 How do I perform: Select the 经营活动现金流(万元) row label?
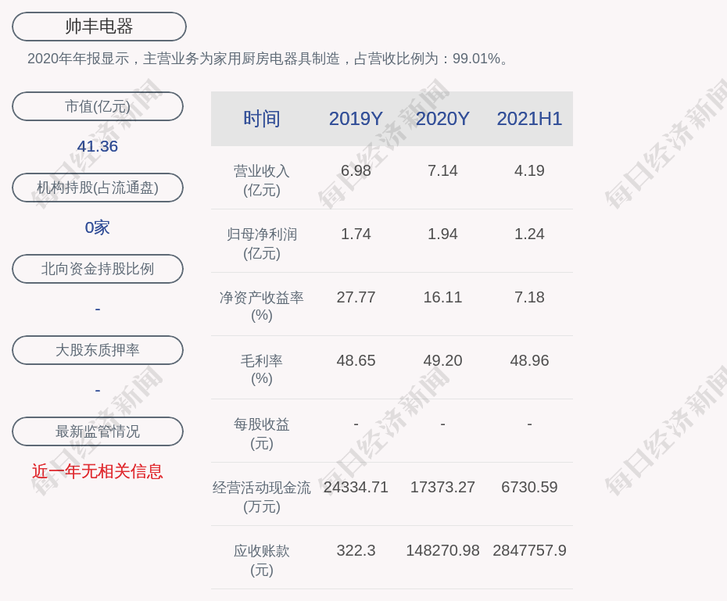(262, 497)
